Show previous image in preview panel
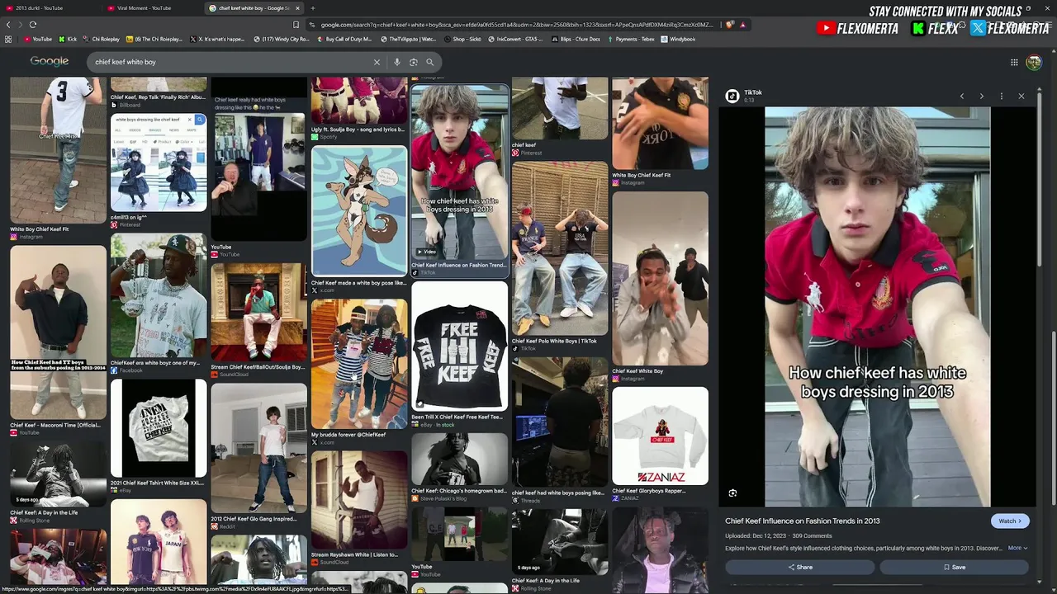The height and width of the screenshot is (594, 1057). pyautogui.click(x=962, y=97)
